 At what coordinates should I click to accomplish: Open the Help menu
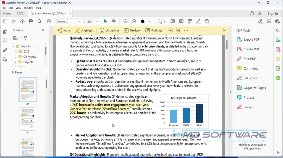[39, 8]
